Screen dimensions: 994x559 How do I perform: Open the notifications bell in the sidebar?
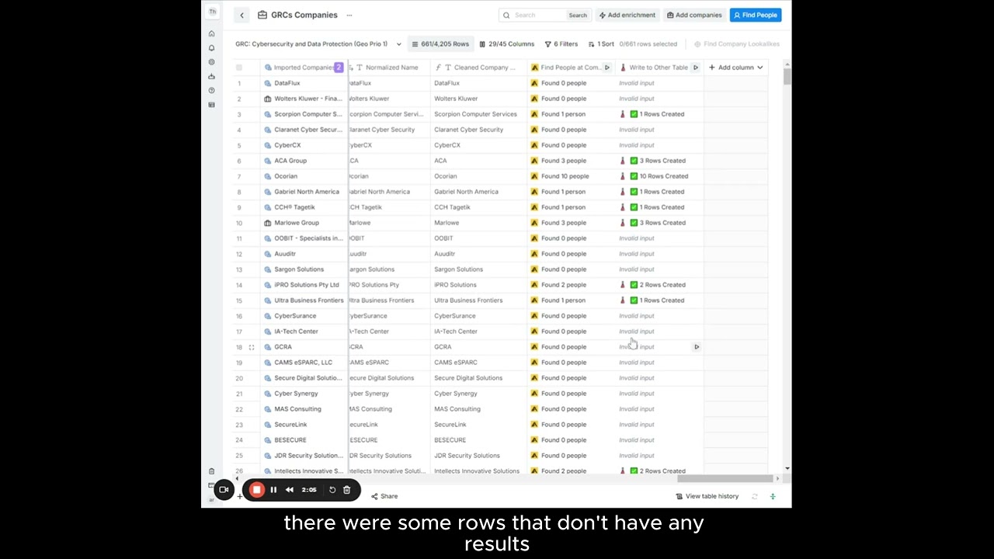[211, 48]
